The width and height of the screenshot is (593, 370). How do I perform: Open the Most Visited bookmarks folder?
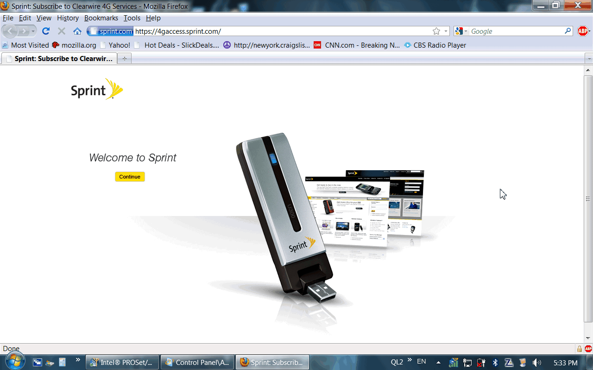(25, 45)
